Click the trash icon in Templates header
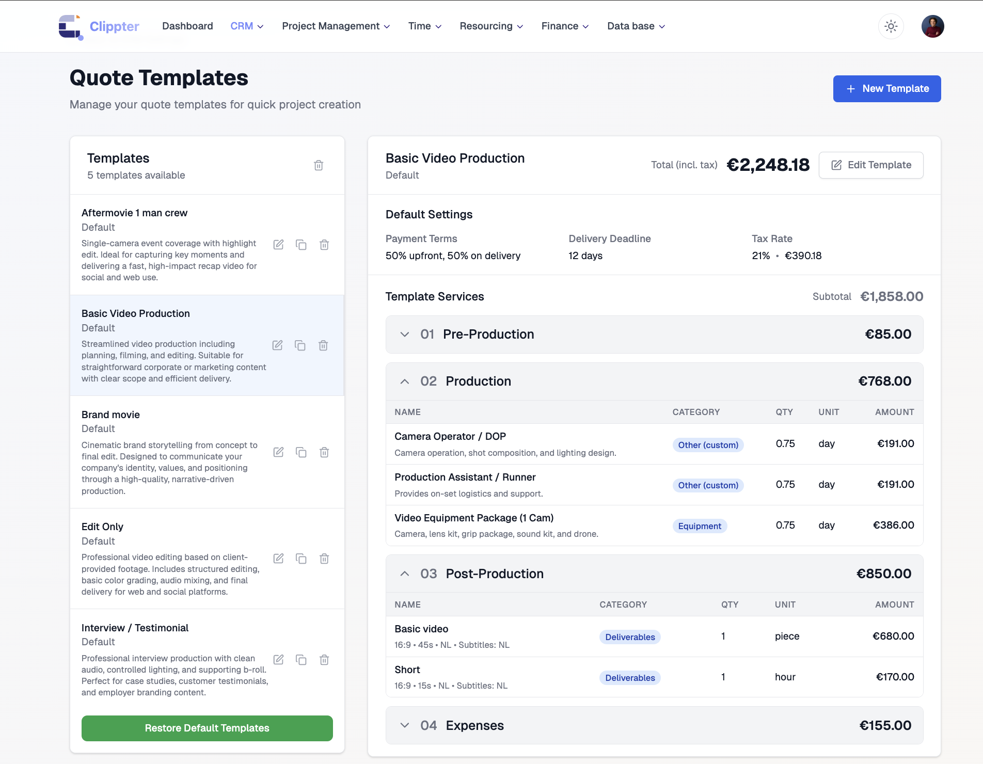Image resolution: width=983 pixels, height=764 pixels. [x=319, y=165]
